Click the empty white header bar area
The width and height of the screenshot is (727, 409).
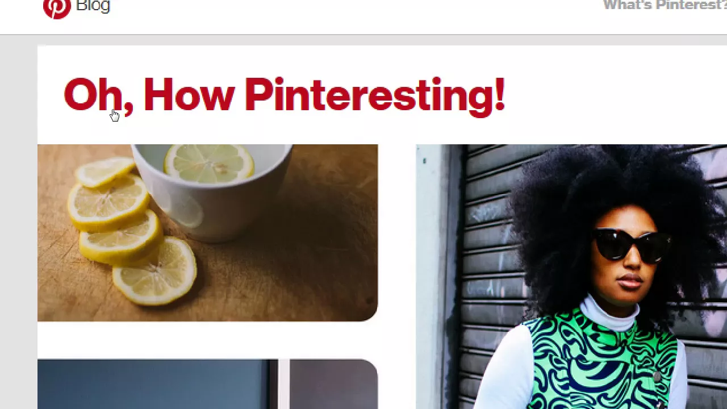coord(352,17)
